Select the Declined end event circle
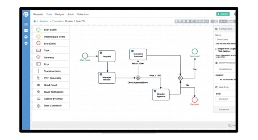The height and width of the screenshot is (140, 258). pyautogui.click(x=195, y=100)
